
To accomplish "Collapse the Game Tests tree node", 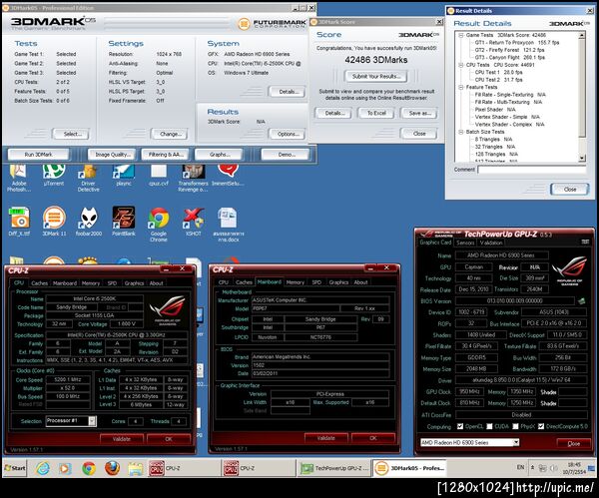I will pos(460,35).
